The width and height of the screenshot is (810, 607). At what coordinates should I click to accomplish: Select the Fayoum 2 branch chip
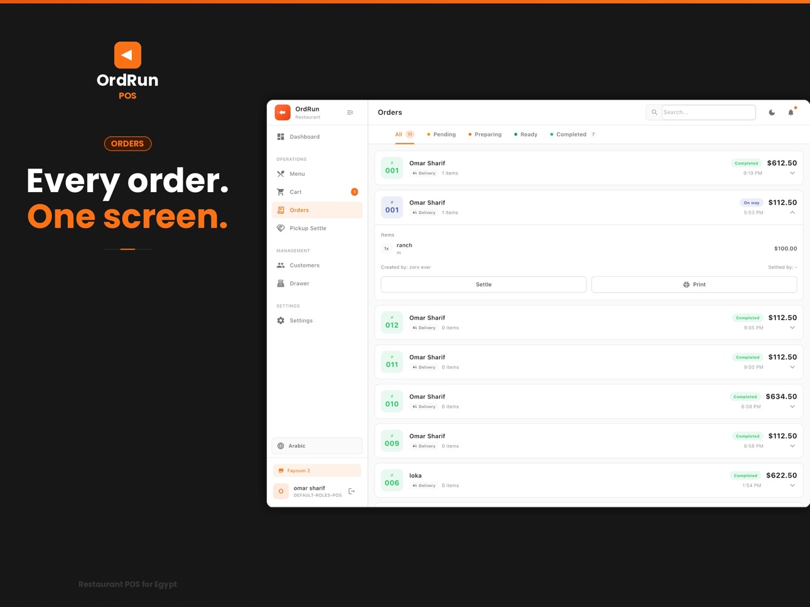[317, 471]
